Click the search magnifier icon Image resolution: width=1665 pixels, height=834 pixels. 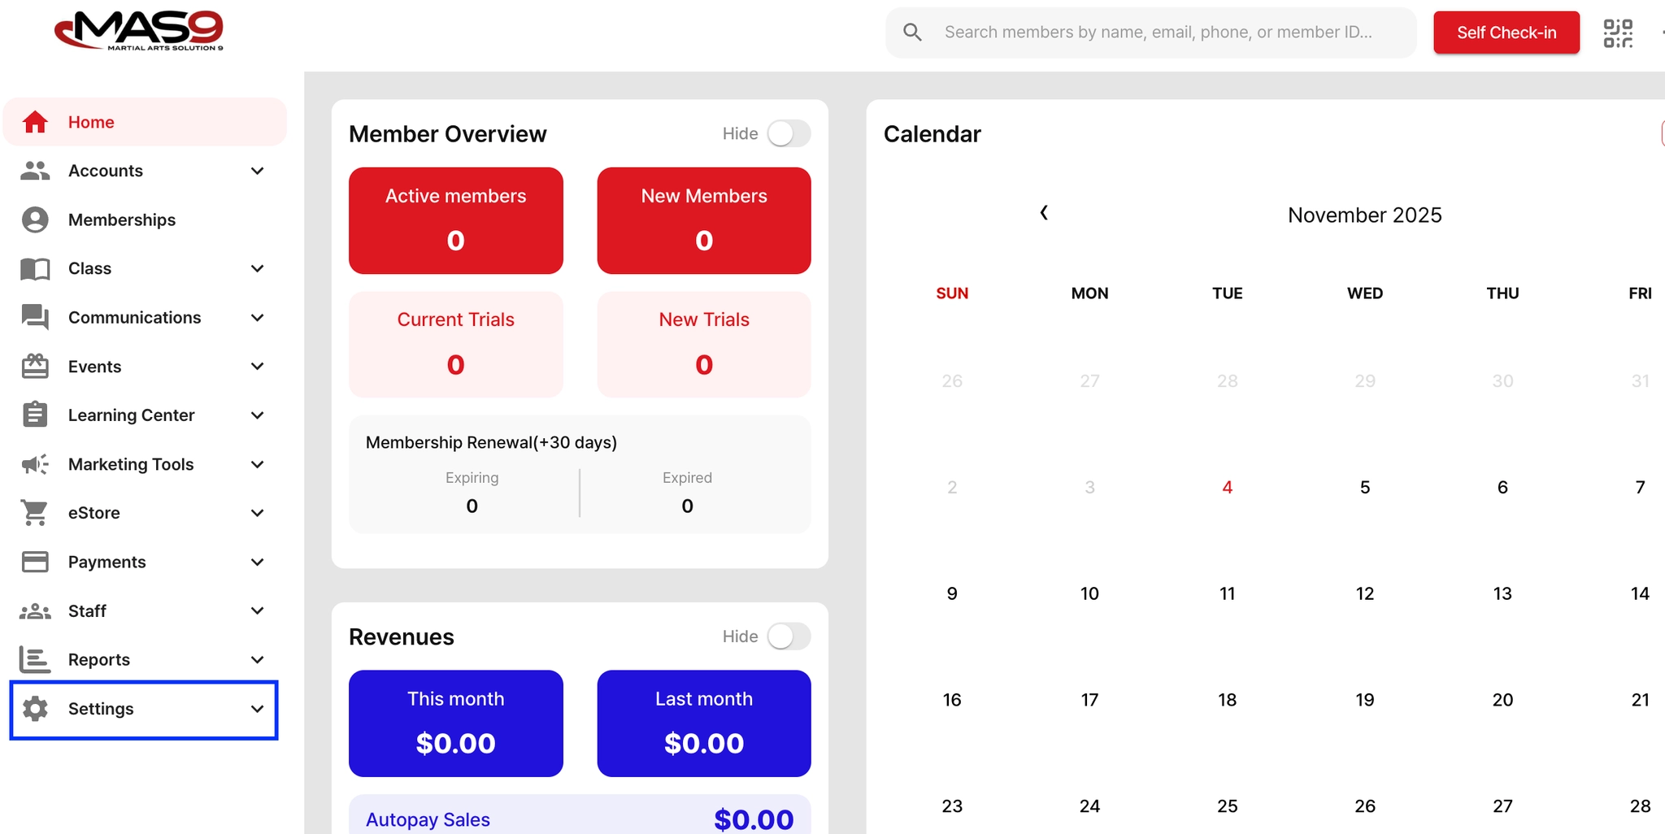coord(913,33)
